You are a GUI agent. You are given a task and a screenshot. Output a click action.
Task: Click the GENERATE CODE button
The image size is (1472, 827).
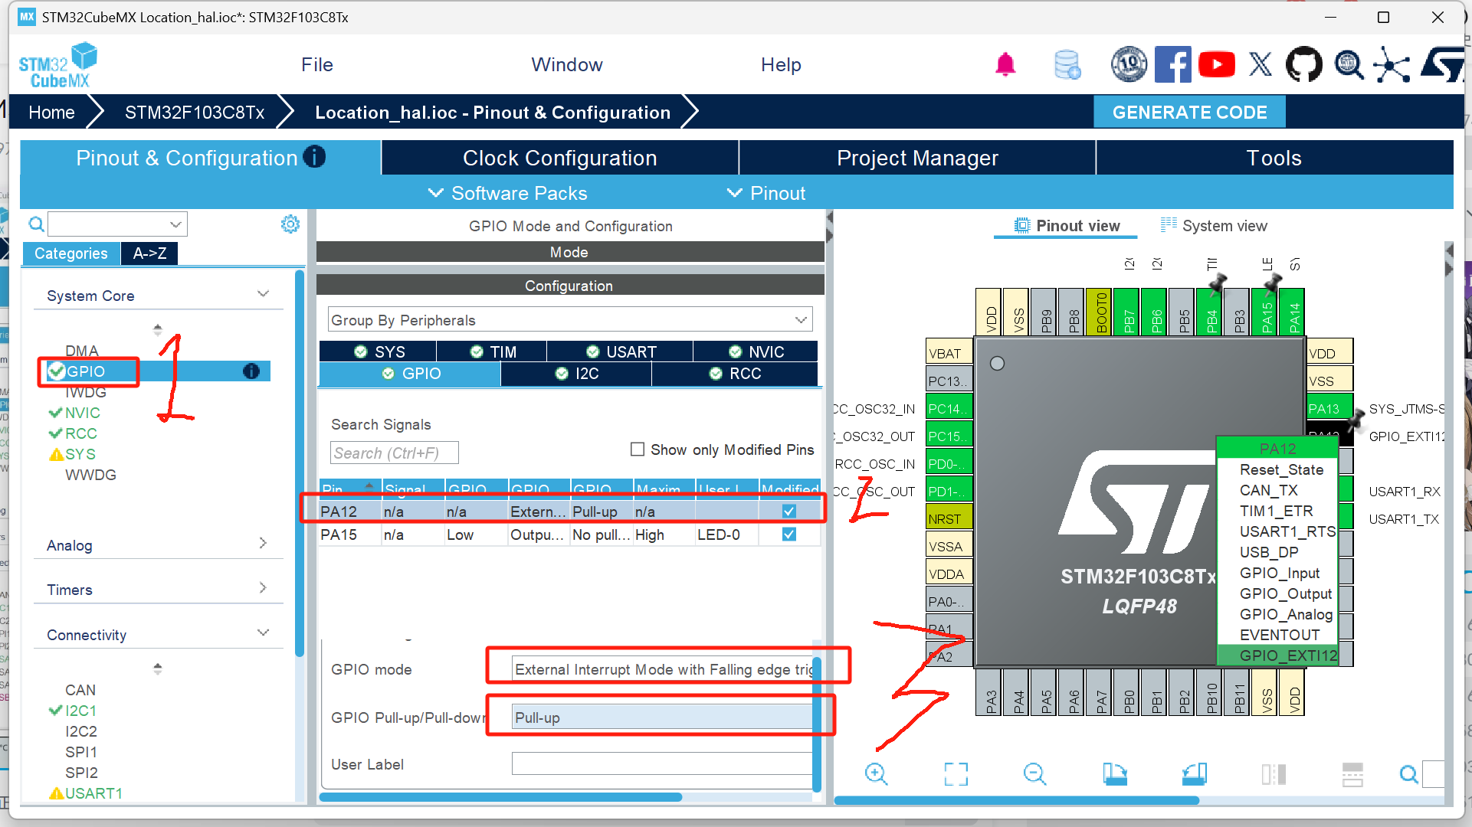[1188, 113]
